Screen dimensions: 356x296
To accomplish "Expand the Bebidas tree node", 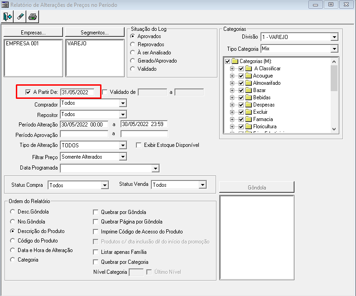I will click(232, 97).
